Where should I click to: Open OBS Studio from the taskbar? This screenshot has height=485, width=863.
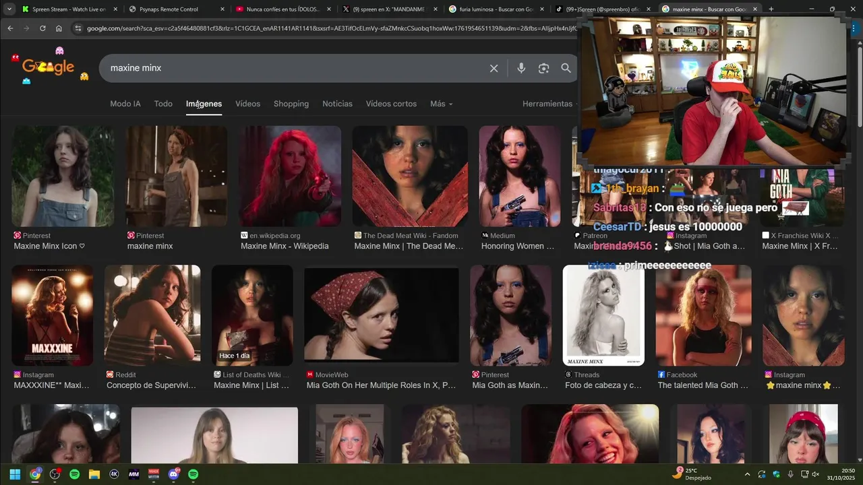[x=55, y=474]
